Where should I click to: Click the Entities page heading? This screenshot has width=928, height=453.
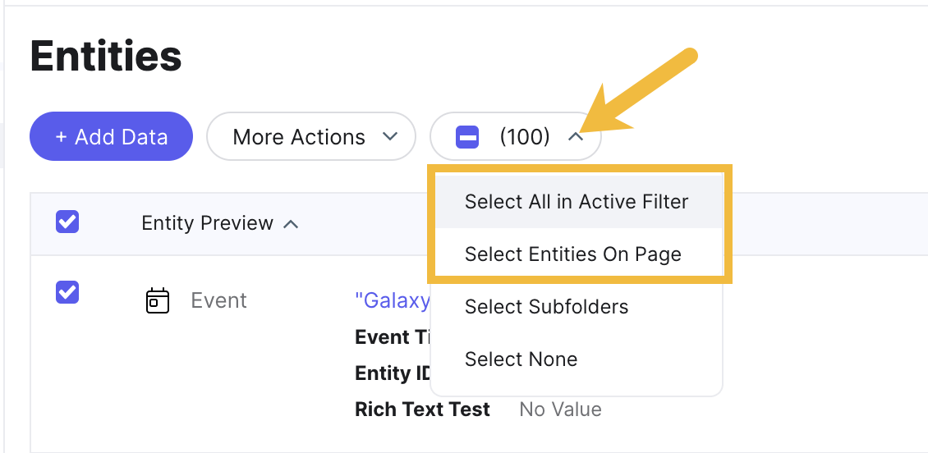[106, 56]
